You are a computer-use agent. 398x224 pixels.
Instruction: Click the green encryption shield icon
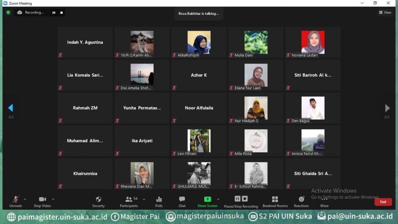(8, 12)
